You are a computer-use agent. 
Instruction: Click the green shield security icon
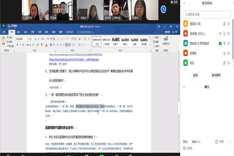point(3,26)
